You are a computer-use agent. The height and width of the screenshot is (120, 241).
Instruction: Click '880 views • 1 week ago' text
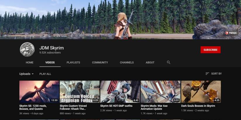tap(72, 113)
